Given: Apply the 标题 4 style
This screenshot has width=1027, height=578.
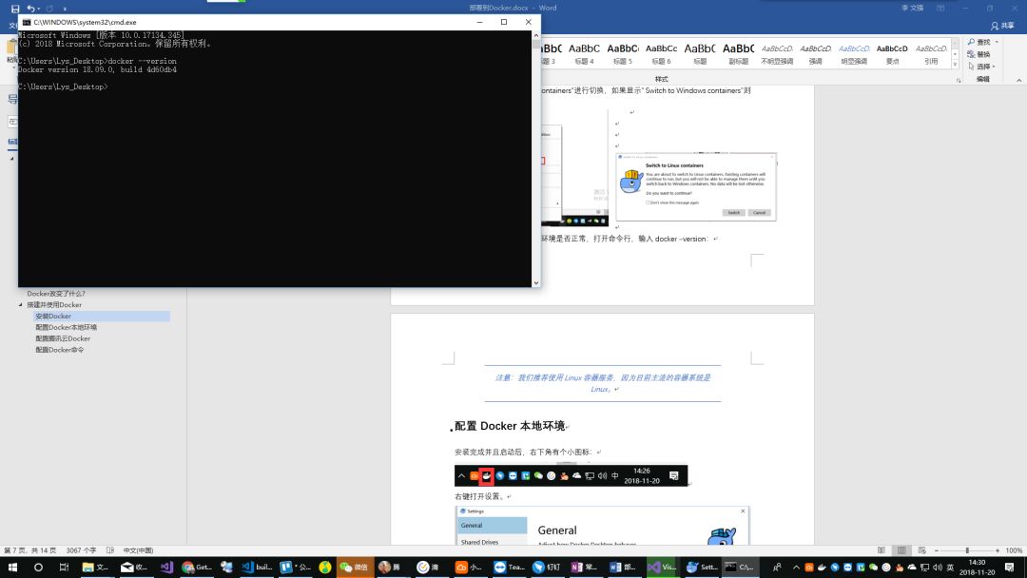Looking at the screenshot, I should 584,54.
